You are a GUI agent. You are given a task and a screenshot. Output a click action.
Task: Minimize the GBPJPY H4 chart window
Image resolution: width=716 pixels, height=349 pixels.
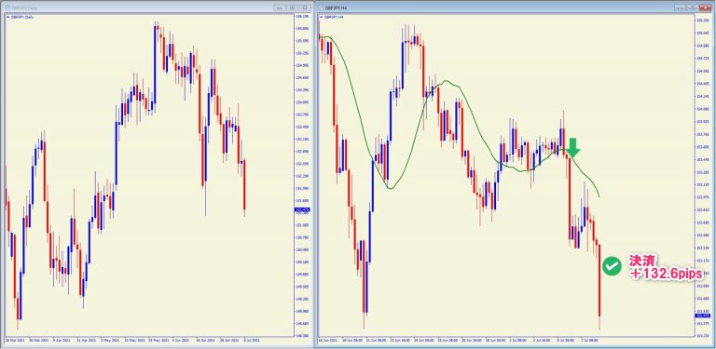pos(681,7)
